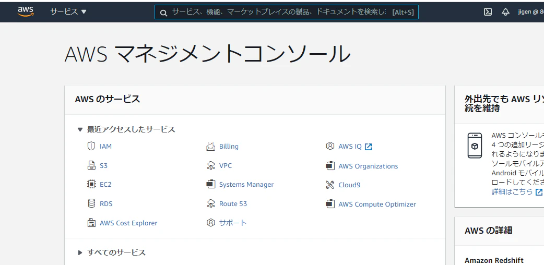Click the IAM shield icon
Screen dimensions: 544x265
91,146
